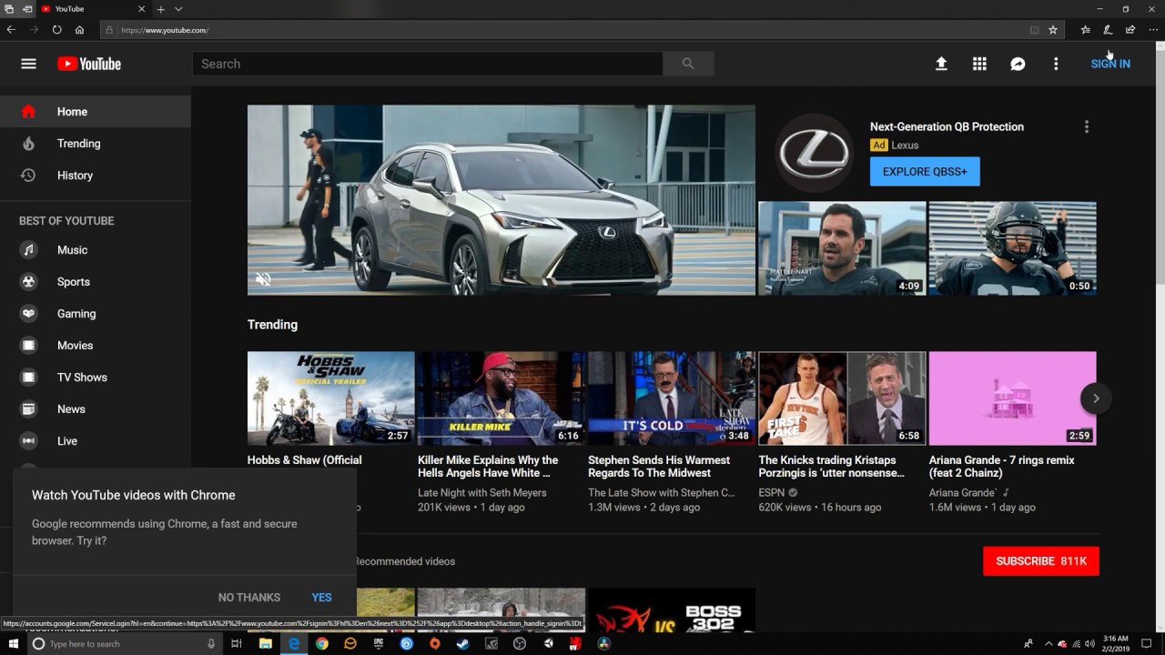Open Hobbs & Shaw trailer thumbnail
Screen dimensions: 1165x655
click(331, 398)
